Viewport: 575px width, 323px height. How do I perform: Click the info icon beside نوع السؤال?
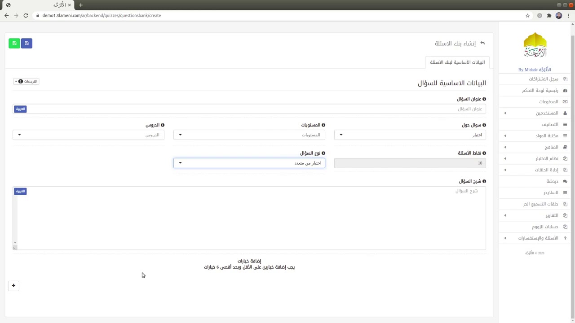323,153
